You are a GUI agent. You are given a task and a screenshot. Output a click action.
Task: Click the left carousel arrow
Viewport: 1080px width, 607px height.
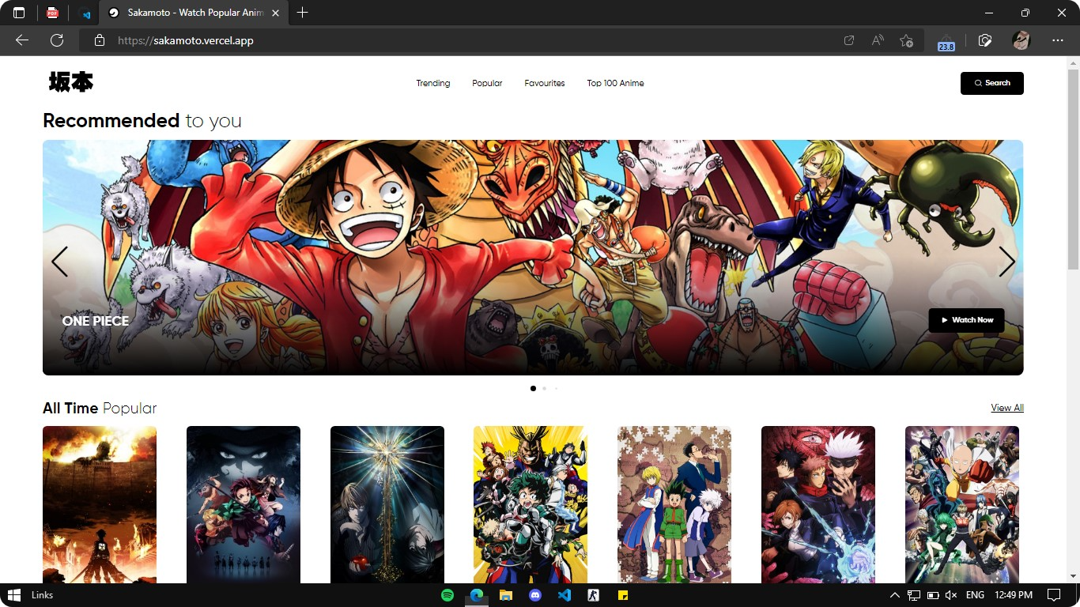pyautogui.click(x=59, y=261)
